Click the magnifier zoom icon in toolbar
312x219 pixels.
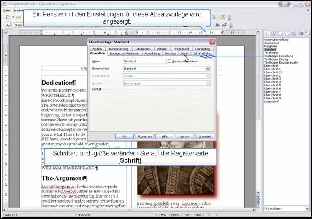[214, 17]
